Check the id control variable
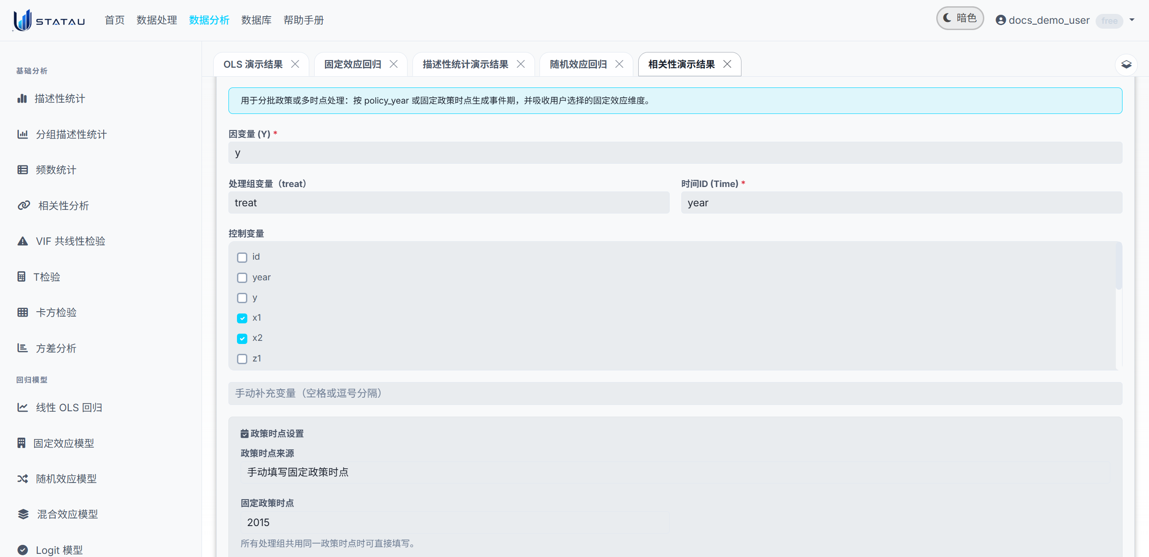The image size is (1149, 557). pos(242,257)
